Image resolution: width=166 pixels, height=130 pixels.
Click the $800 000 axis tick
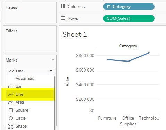pyautogui.click(x=85, y=56)
